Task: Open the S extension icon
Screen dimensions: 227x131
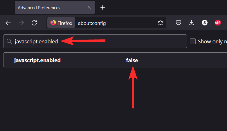Action: tap(205, 23)
